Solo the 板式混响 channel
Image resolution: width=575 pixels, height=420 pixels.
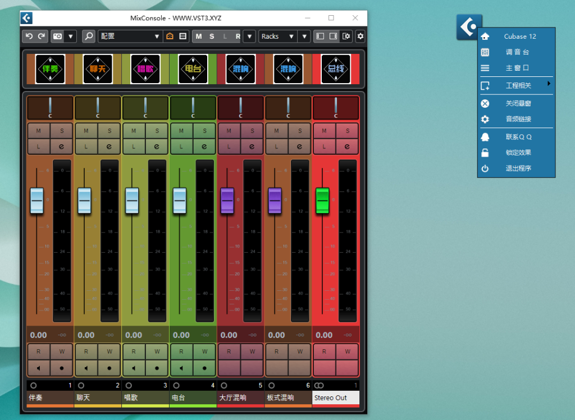pos(300,131)
